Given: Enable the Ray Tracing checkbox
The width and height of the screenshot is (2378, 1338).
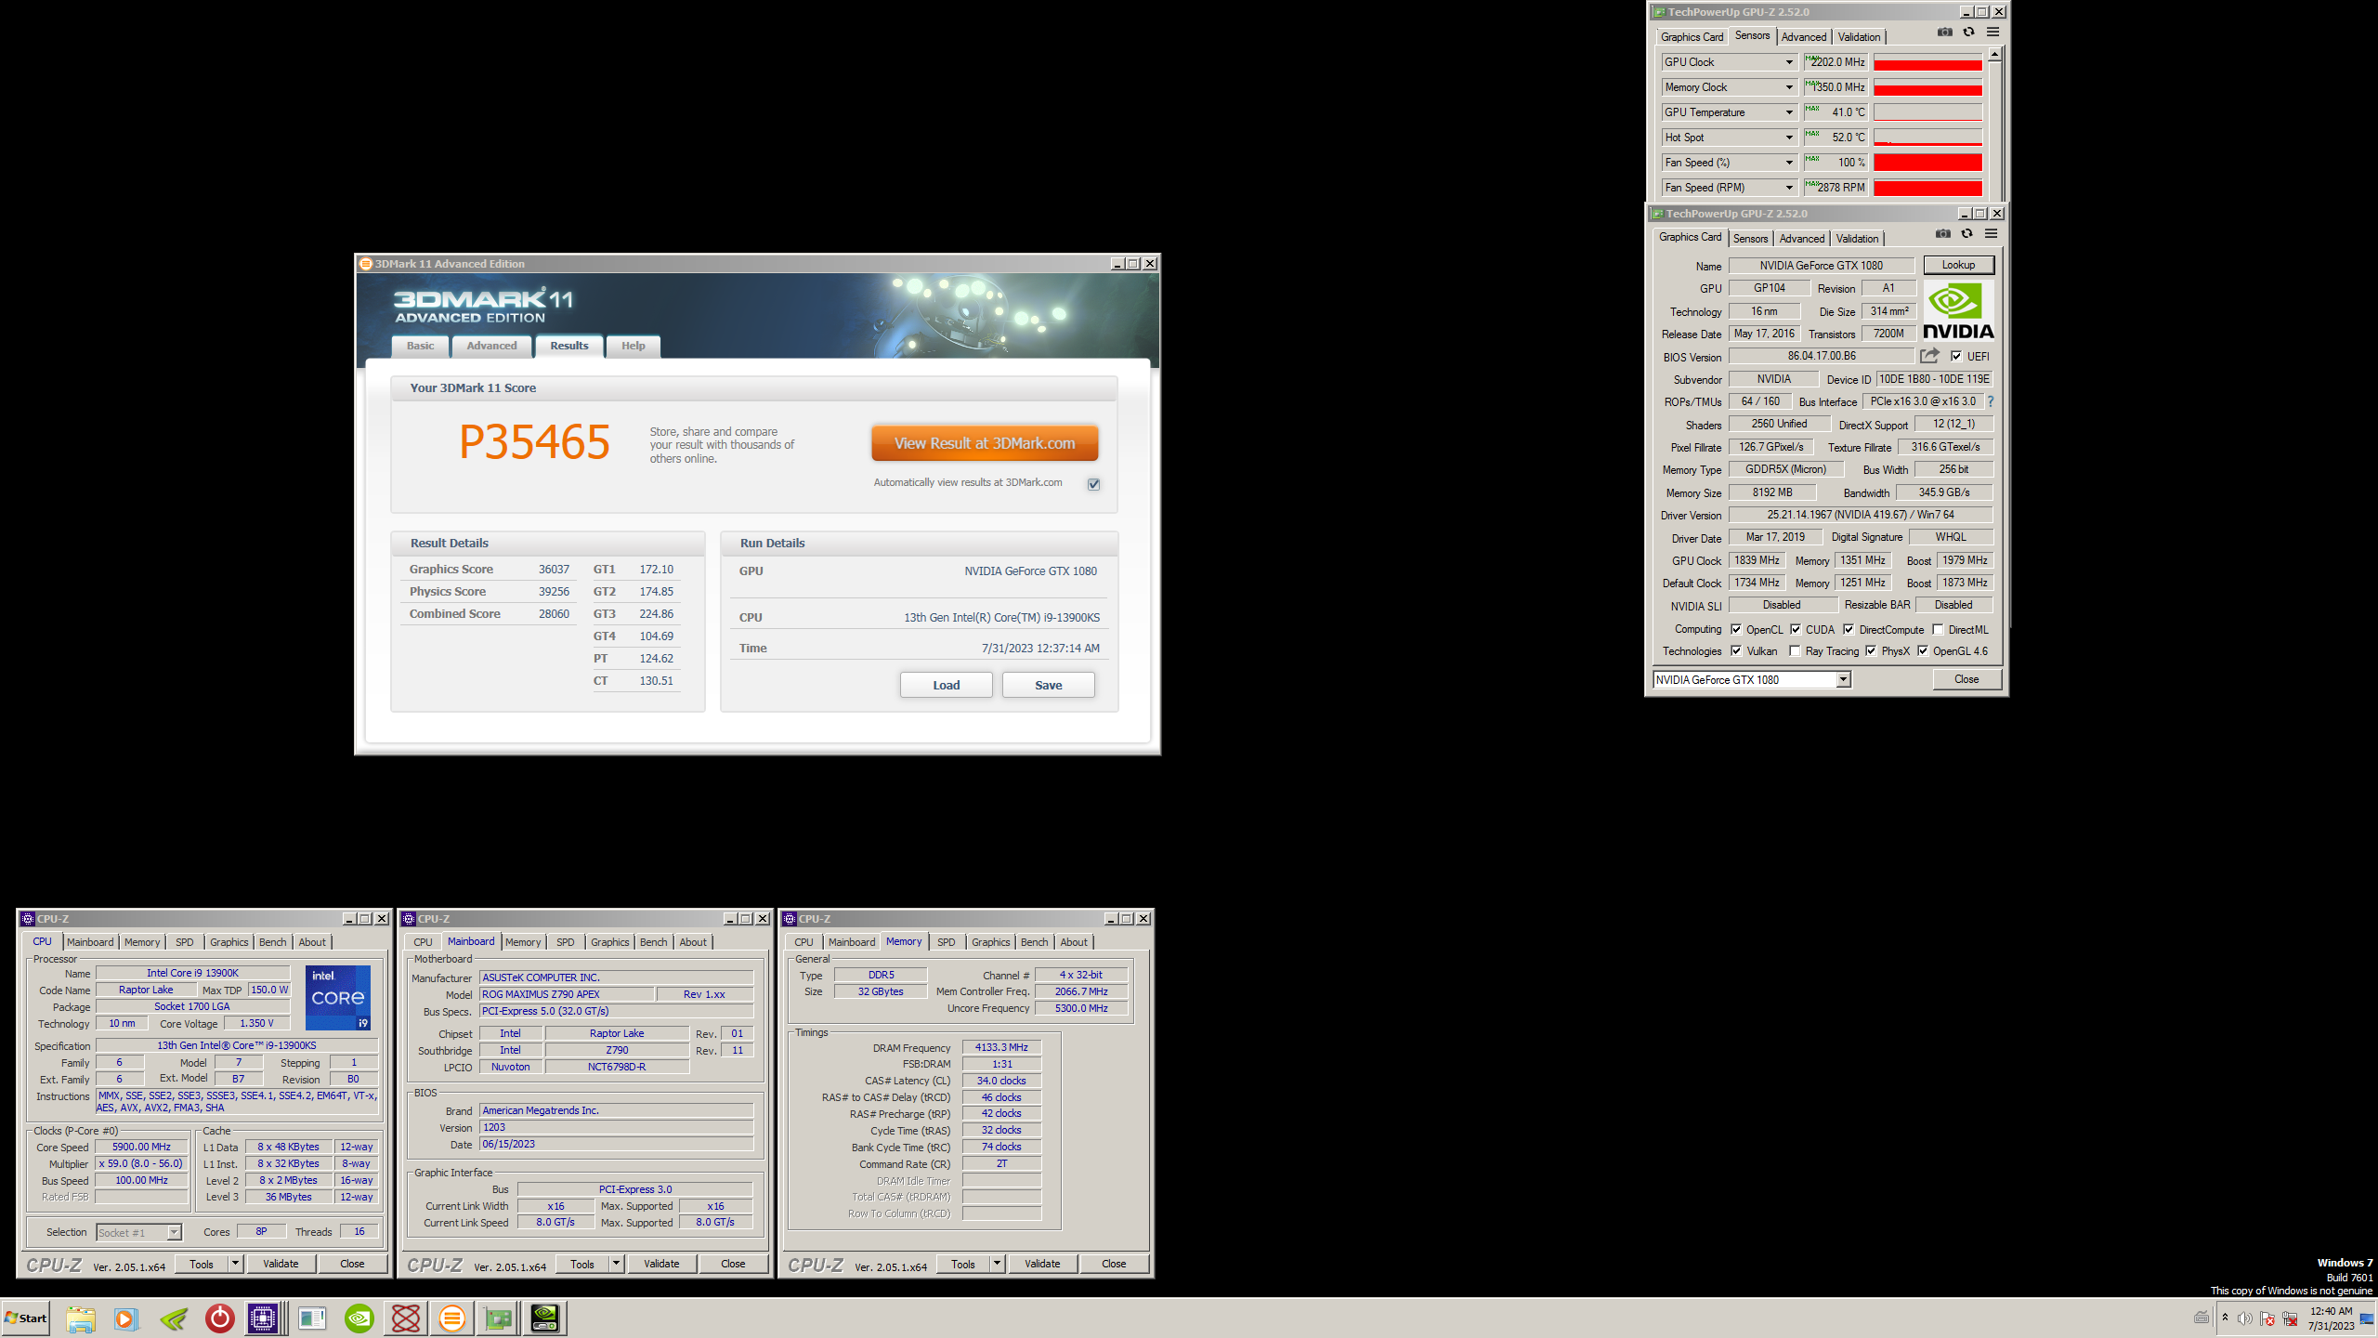Looking at the screenshot, I should coord(1796,651).
